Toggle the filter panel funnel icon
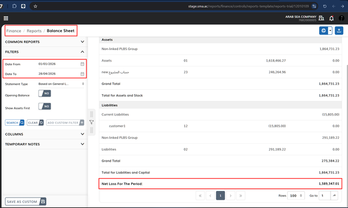348x208 pixels. pos(91,122)
